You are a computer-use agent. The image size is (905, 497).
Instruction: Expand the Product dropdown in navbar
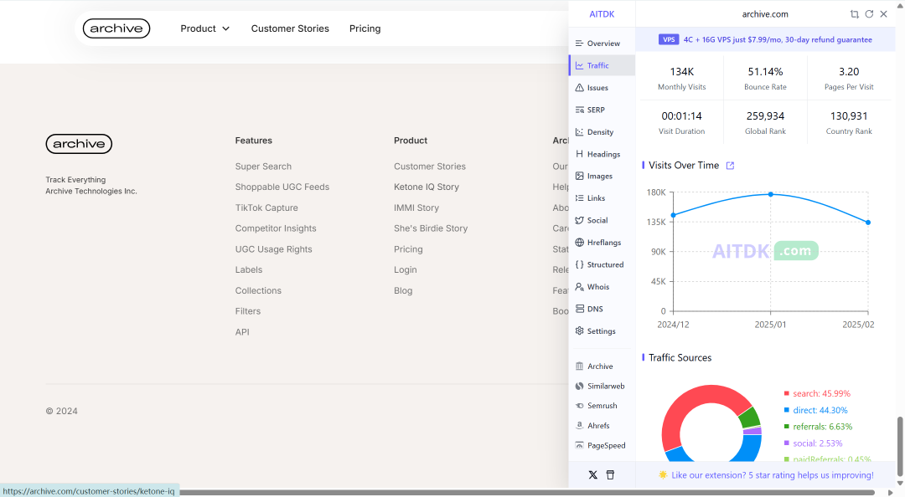[205, 28]
